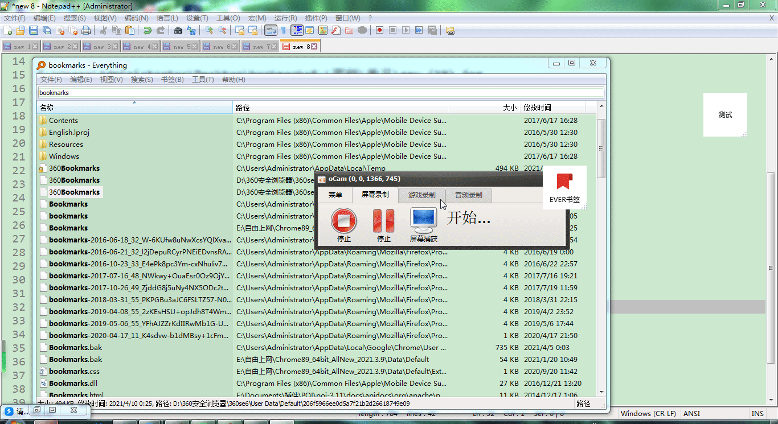The height and width of the screenshot is (424, 778).
Task: Click the macro Playback triangle icon
Action: tap(406, 30)
